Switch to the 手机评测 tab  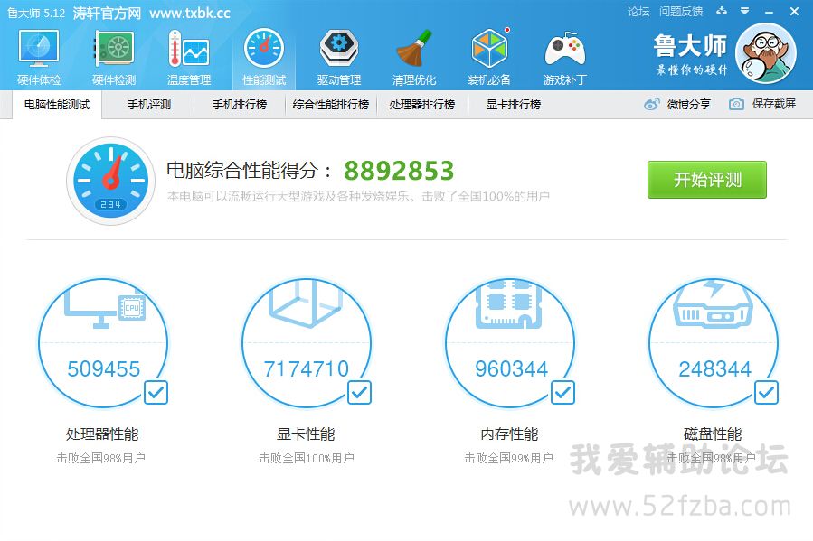pos(148,104)
